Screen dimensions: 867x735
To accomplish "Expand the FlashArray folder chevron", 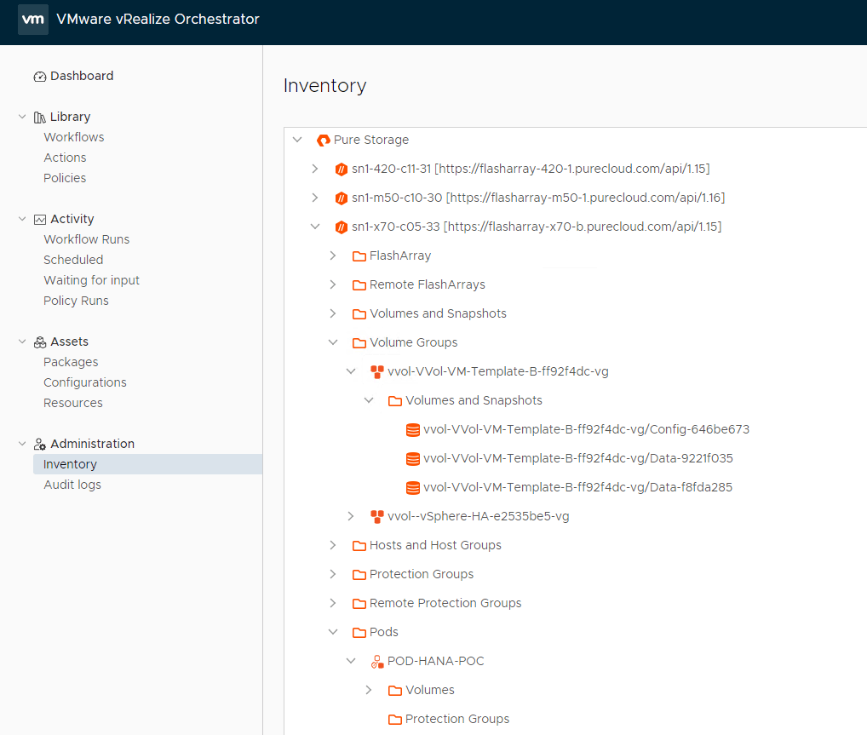I will point(333,256).
